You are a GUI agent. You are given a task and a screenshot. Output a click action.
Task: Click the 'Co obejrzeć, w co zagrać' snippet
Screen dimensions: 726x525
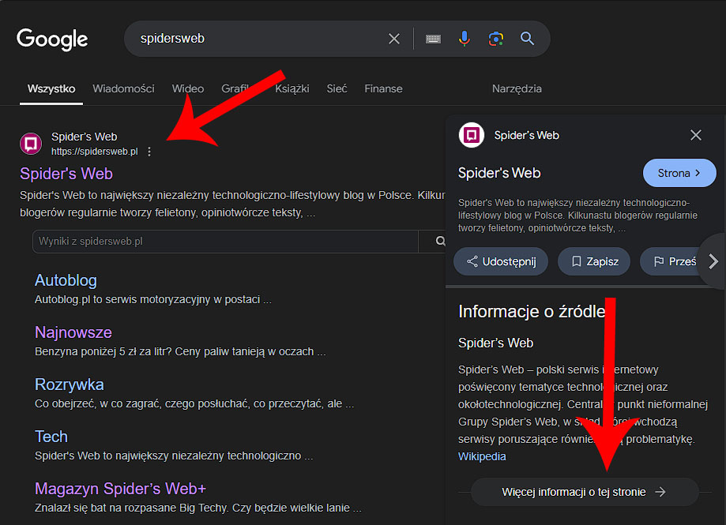194,404
